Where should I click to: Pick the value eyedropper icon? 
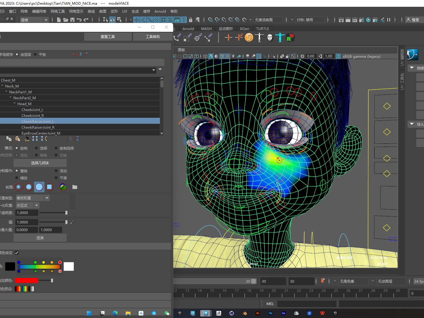pyautogui.click(x=72, y=222)
